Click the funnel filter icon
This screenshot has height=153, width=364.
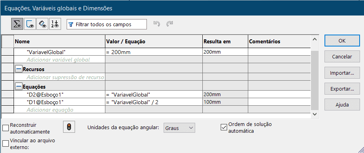71,25
